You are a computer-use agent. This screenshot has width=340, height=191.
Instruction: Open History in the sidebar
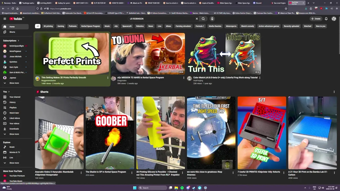click(15, 102)
